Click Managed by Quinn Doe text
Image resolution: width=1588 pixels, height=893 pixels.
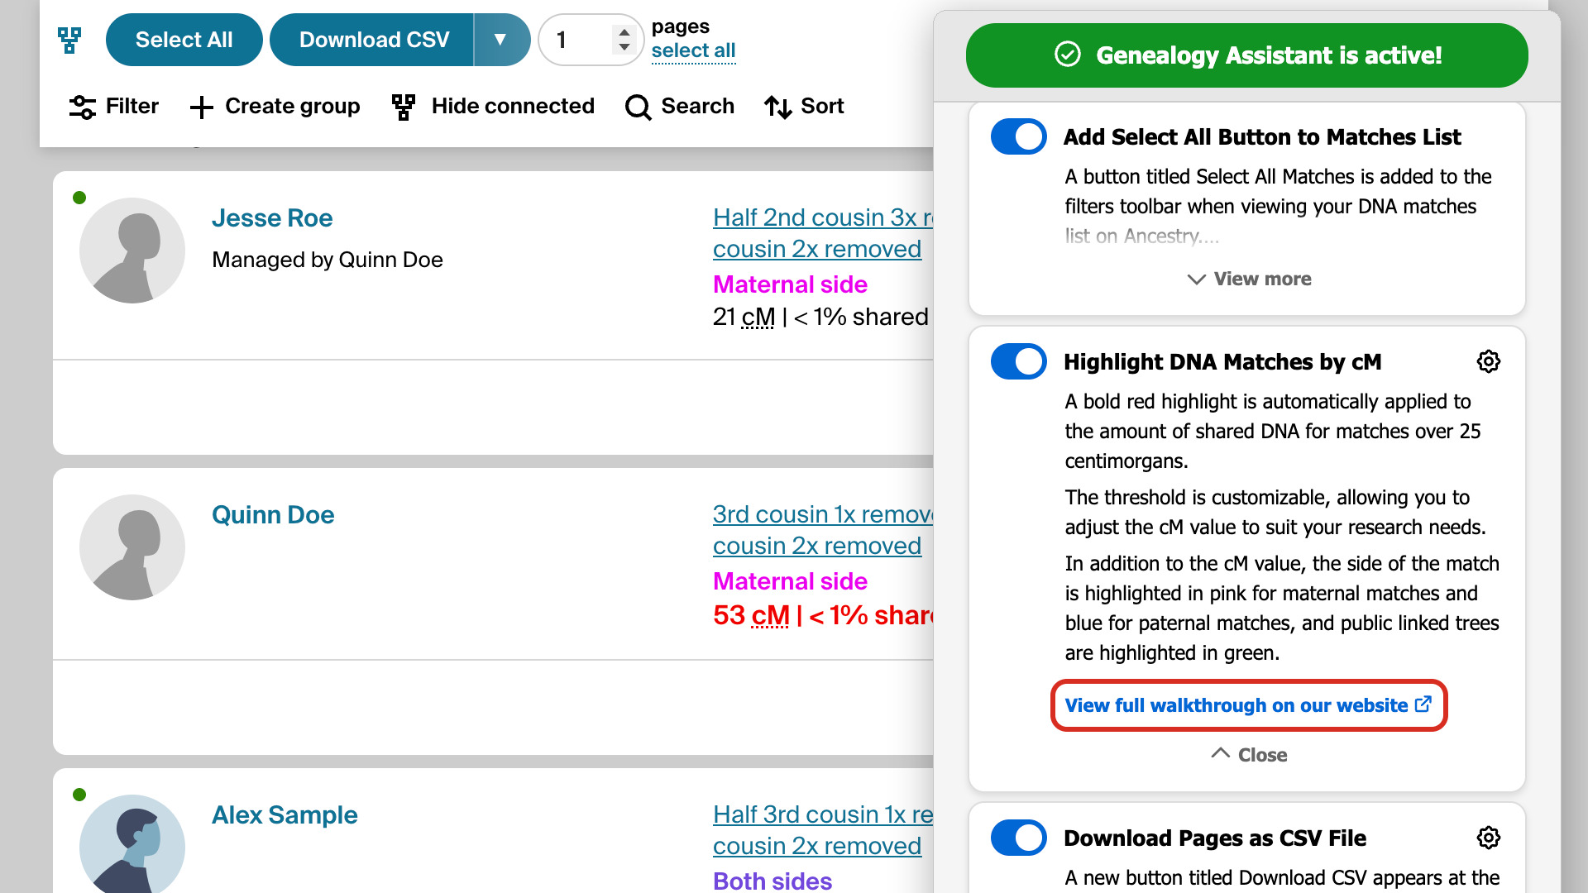[328, 260]
